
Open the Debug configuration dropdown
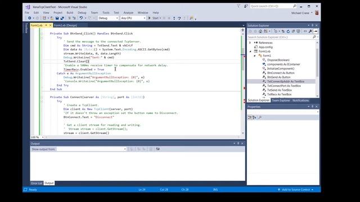click(117, 18)
